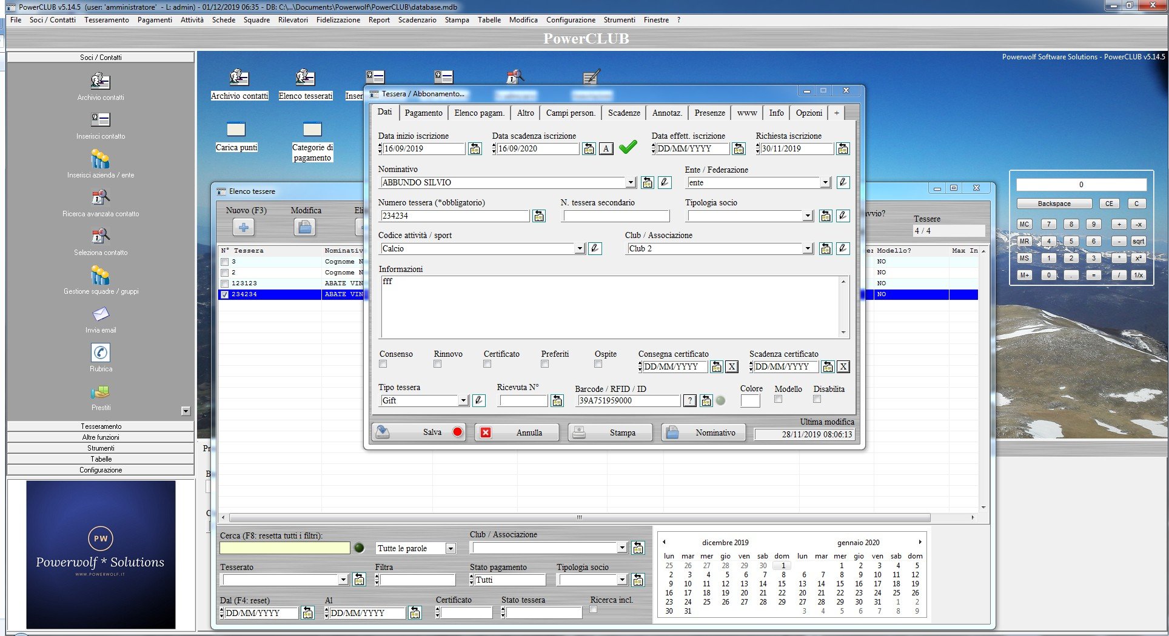Expand the Tipologia socio dropdown in the Tessera dialog

[808, 216]
